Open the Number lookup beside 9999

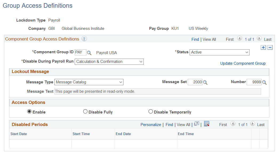pos(264,82)
